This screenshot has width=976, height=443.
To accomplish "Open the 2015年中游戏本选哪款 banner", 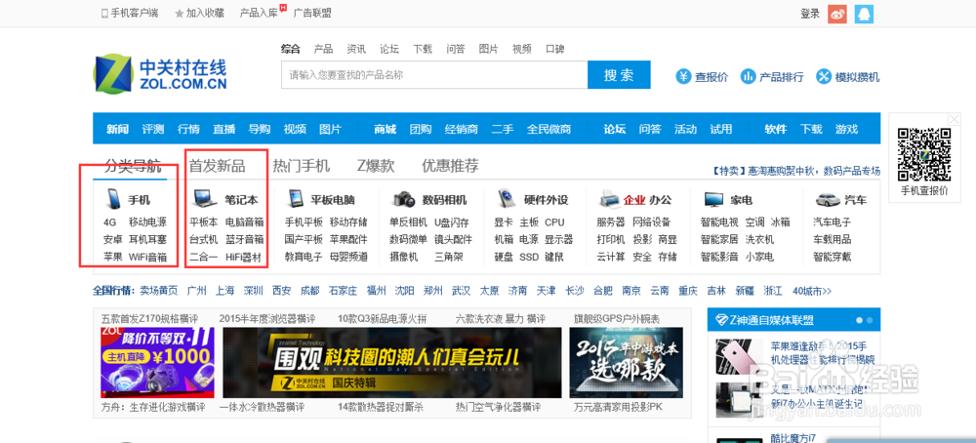I will pos(627,363).
